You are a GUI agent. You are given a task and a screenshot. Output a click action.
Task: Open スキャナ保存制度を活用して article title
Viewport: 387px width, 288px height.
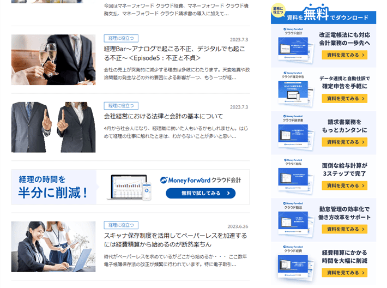tap(175, 240)
